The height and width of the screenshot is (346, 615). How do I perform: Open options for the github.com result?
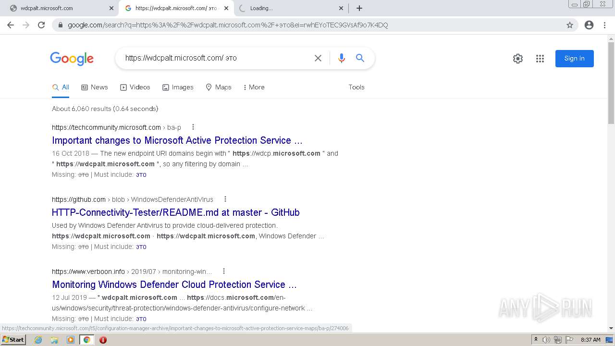(225, 199)
